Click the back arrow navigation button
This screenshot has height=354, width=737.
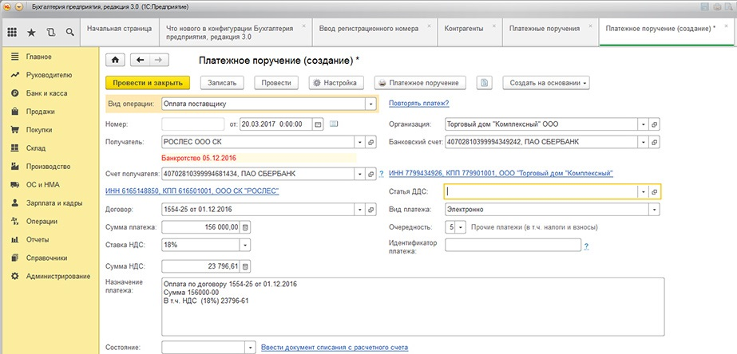pos(140,60)
